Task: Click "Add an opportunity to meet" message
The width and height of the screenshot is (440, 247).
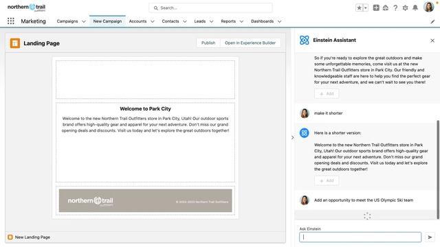Action: 364,200
